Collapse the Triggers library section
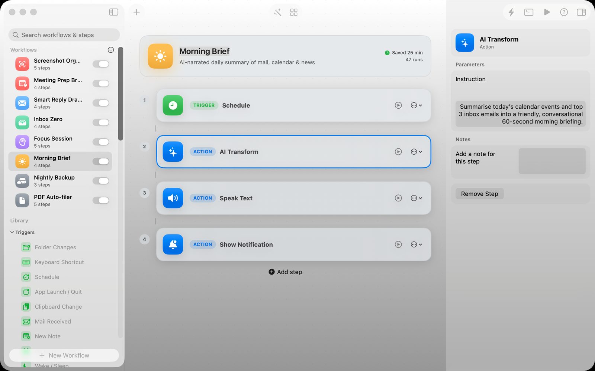The width and height of the screenshot is (595, 371). pos(12,232)
